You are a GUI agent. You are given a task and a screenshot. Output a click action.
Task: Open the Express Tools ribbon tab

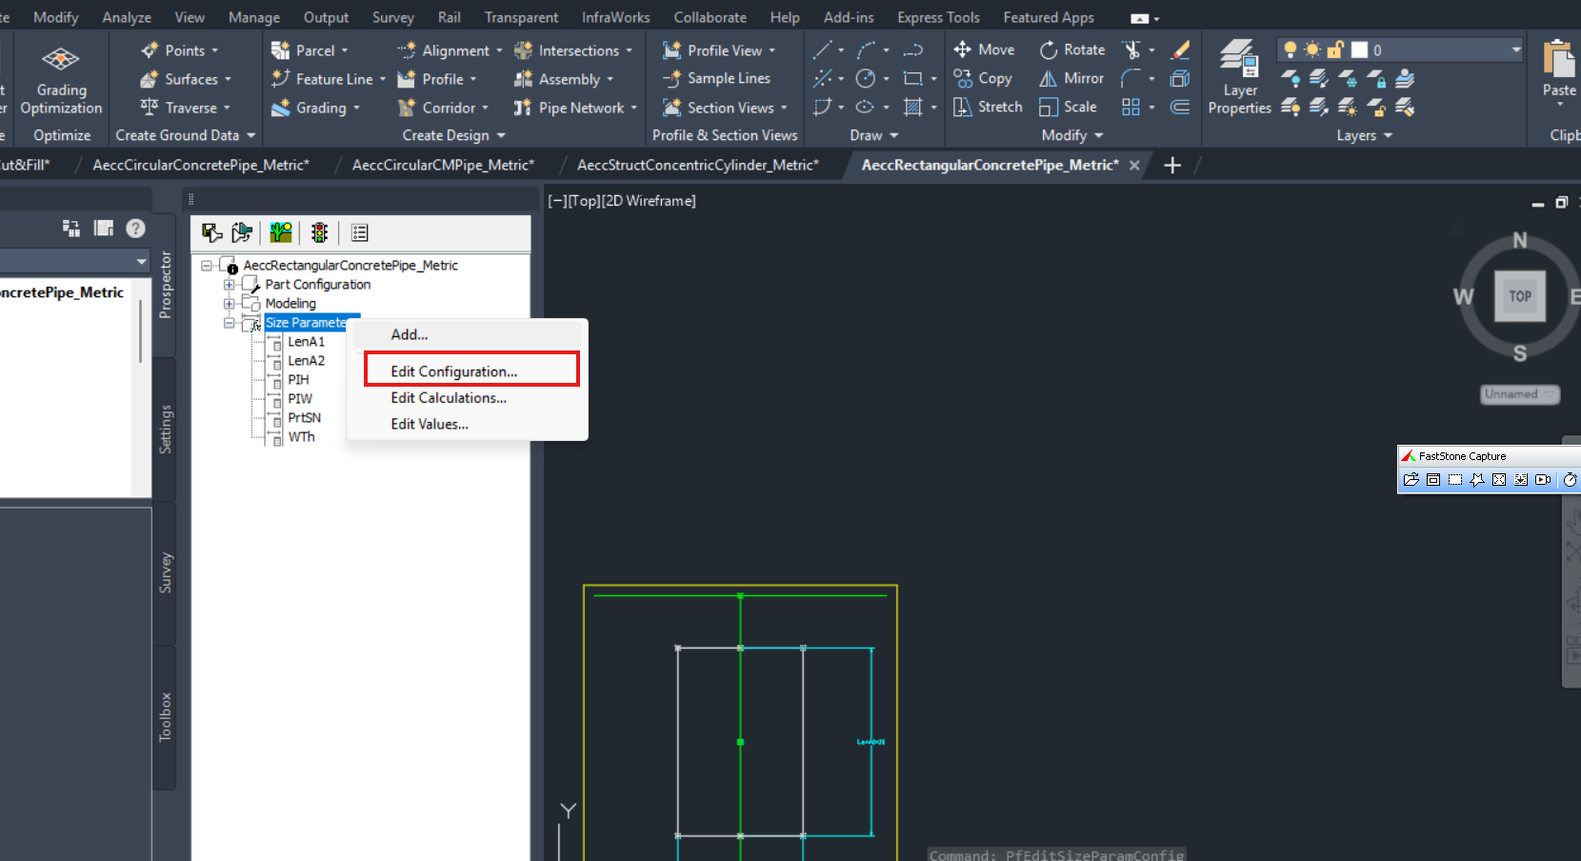pos(938,17)
